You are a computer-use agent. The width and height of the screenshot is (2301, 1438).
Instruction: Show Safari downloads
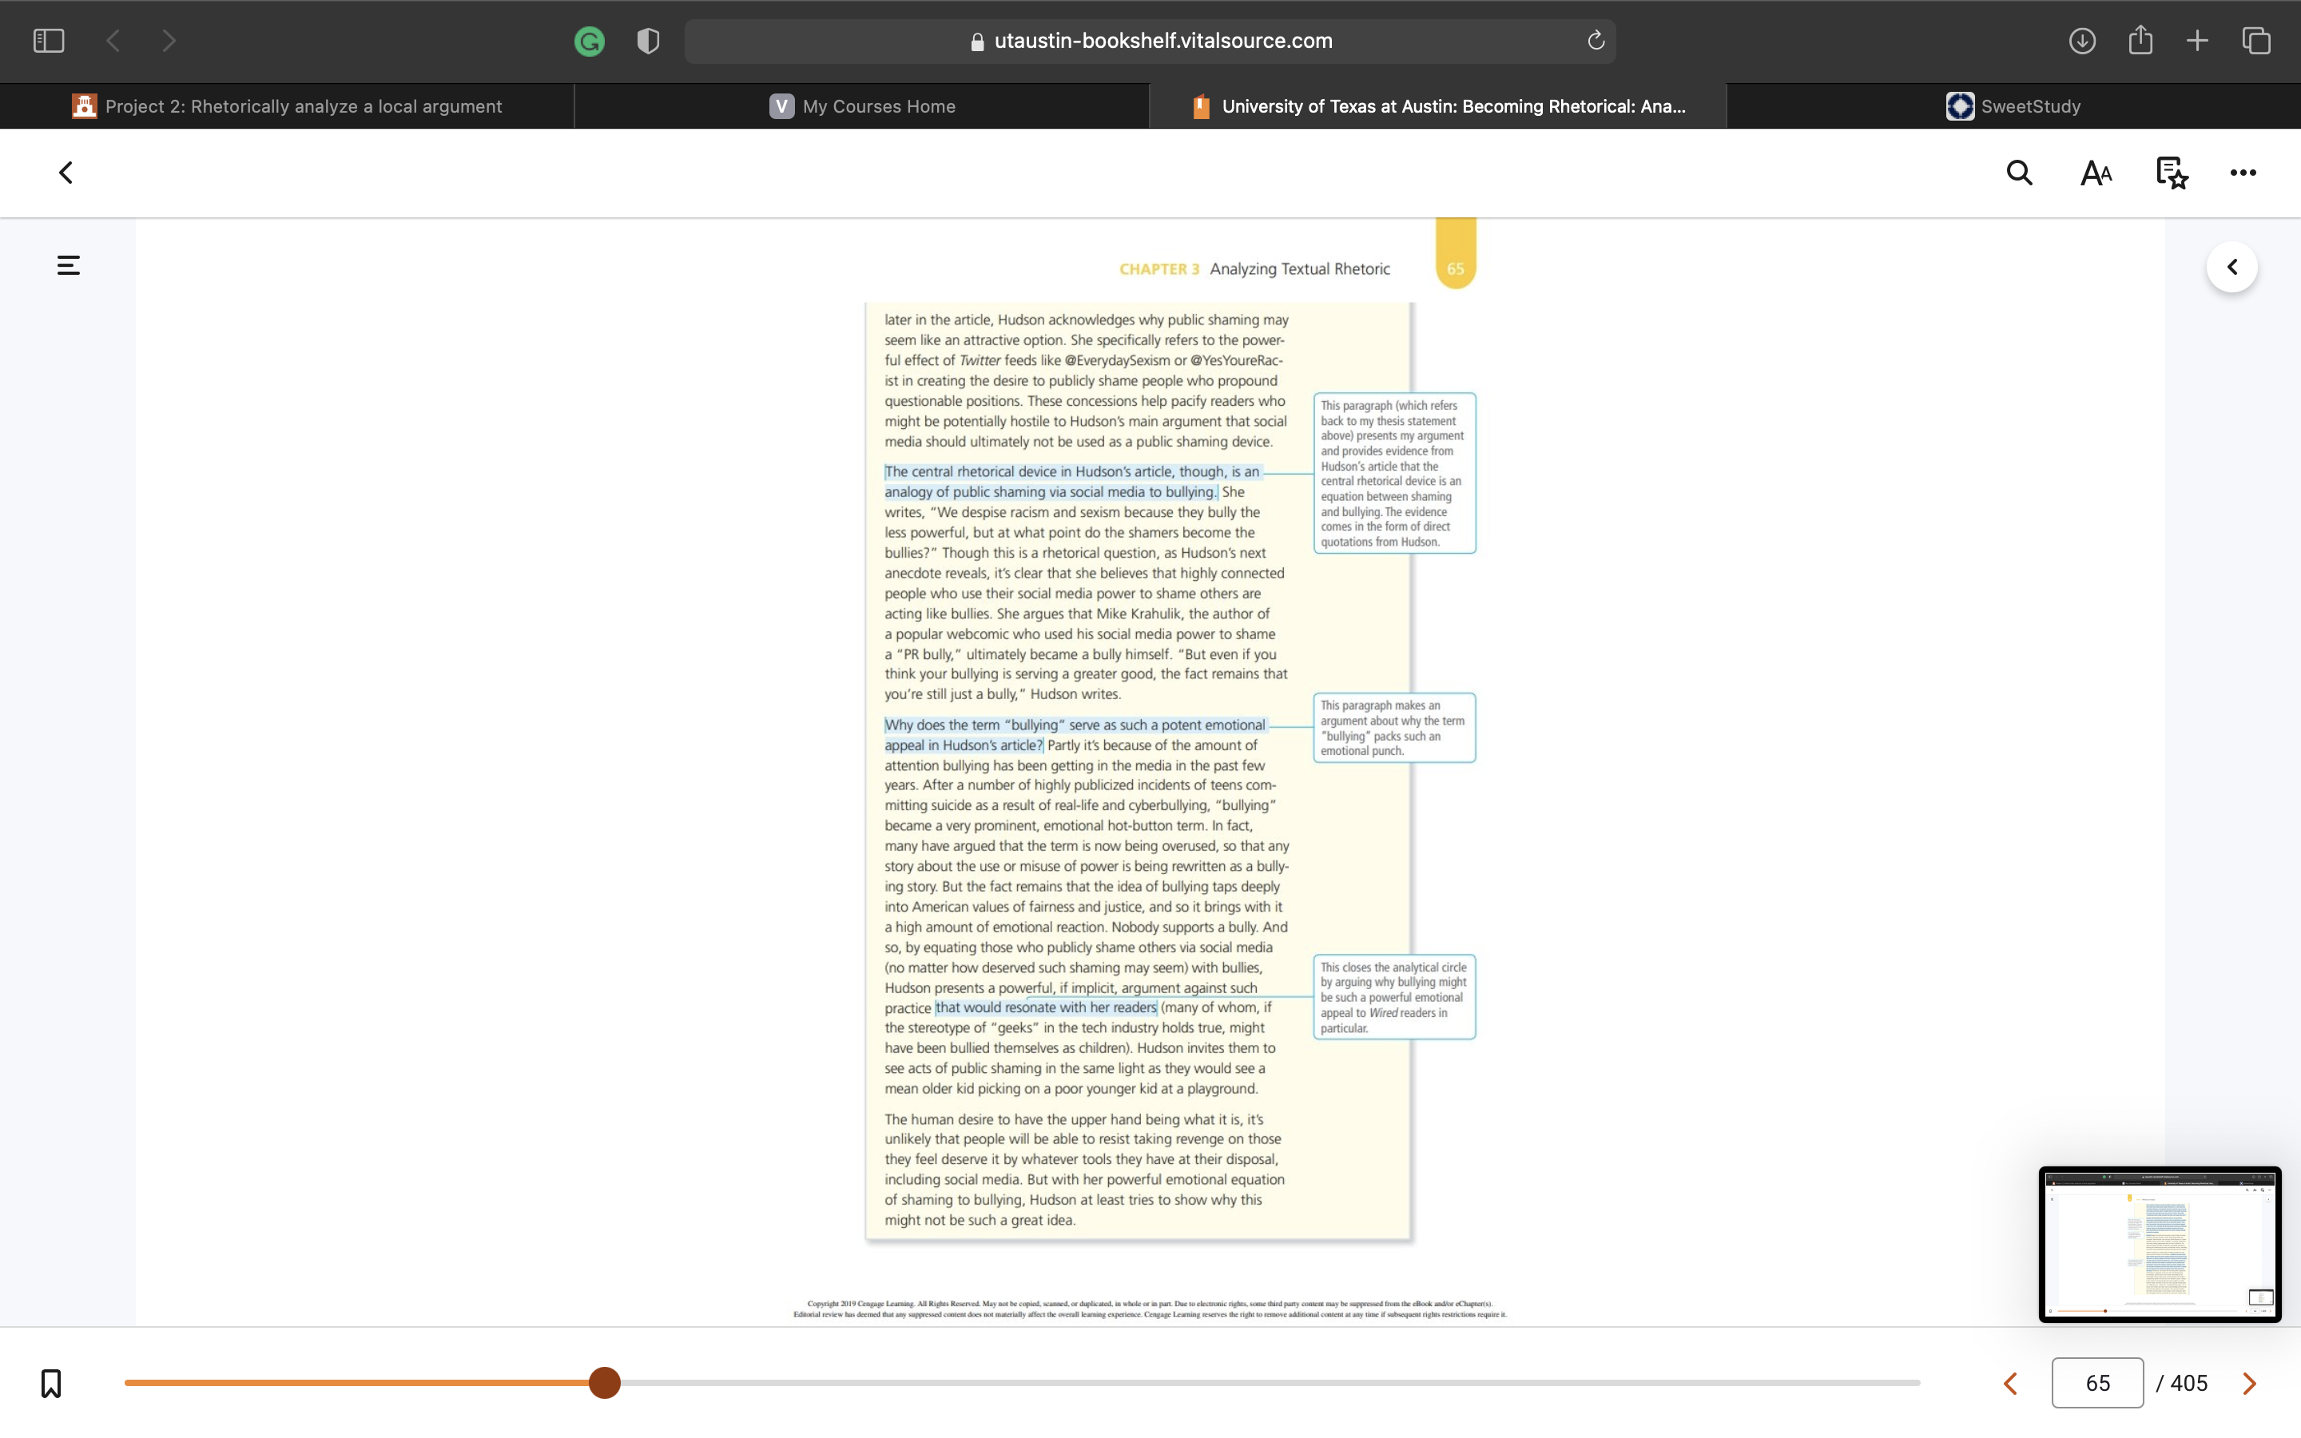[x=2082, y=41]
